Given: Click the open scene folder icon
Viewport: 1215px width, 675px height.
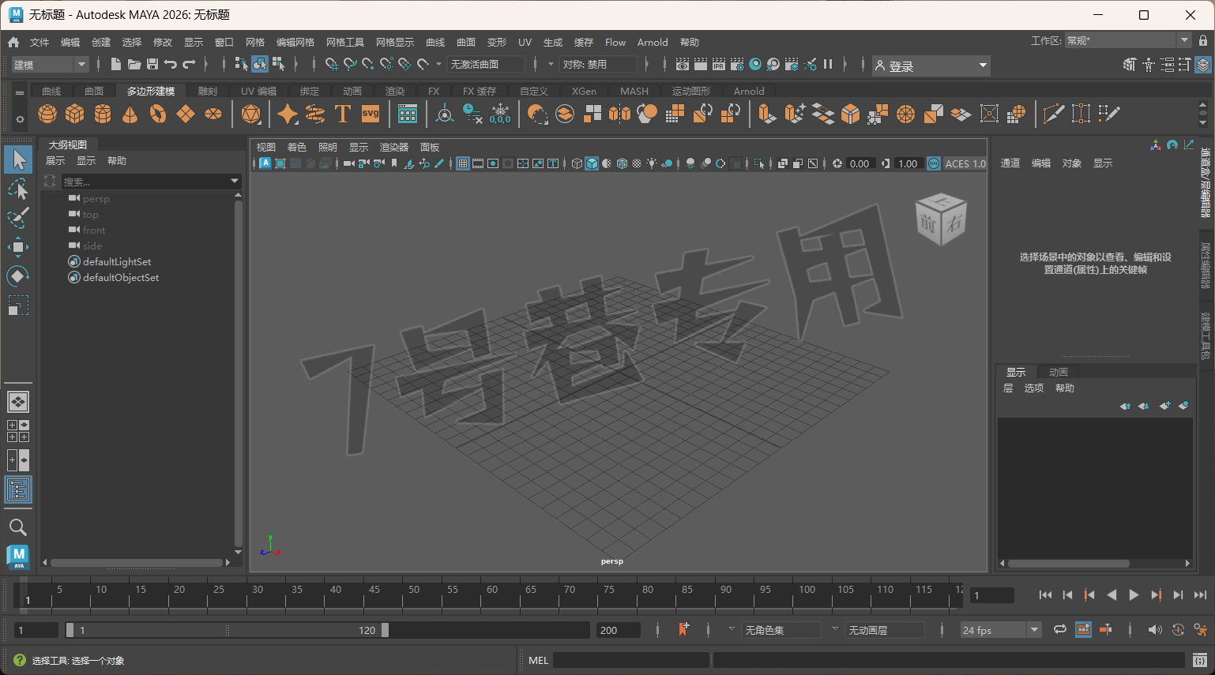Looking at the screenshot, I should [x=134, y=64].
